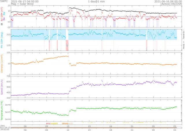The height and width of the screenshot is (131, 185).
Task: Click the yellow suspect flag legend
Action: pos(54,123)
